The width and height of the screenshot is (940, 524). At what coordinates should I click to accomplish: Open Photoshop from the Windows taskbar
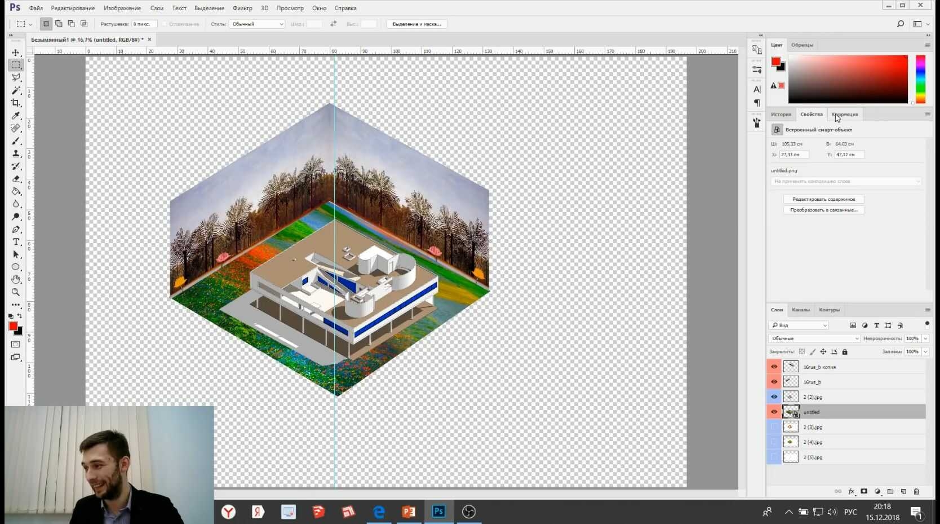pyautogui.click(x=438, y=512)
